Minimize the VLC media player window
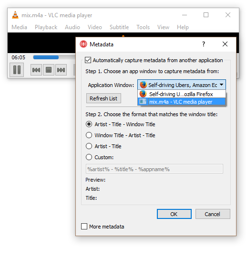The width and height of the screenshot is (247, 261). point(185,15)
